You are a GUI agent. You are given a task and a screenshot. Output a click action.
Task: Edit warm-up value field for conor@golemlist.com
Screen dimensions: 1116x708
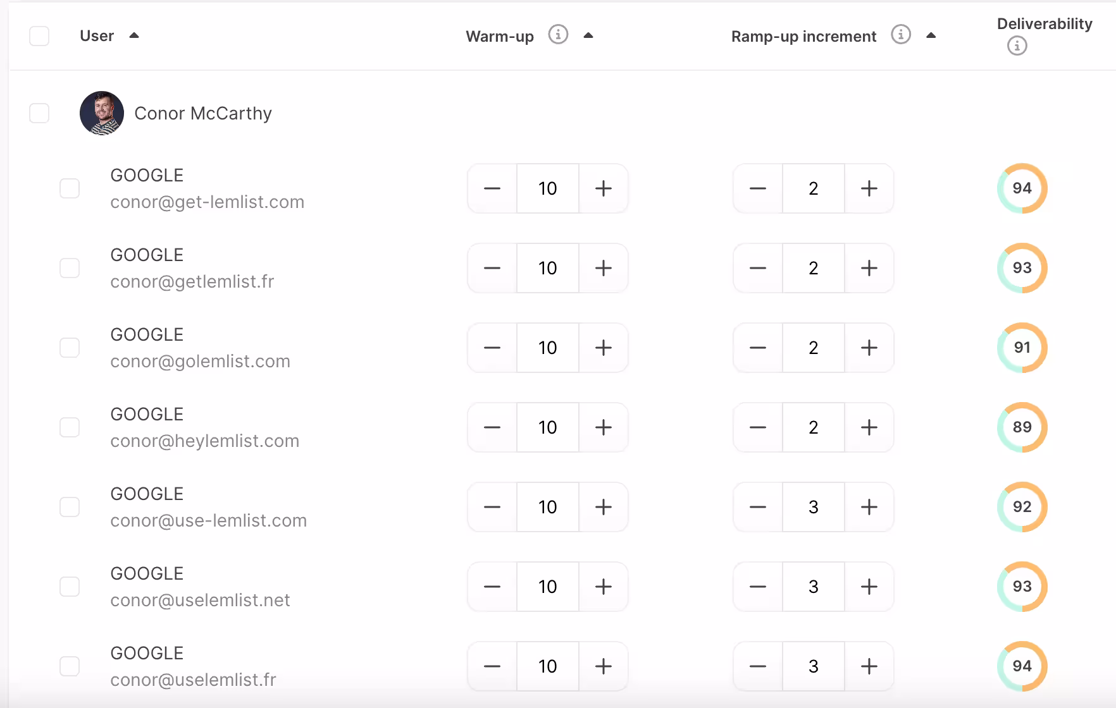(x=548, y=348)
